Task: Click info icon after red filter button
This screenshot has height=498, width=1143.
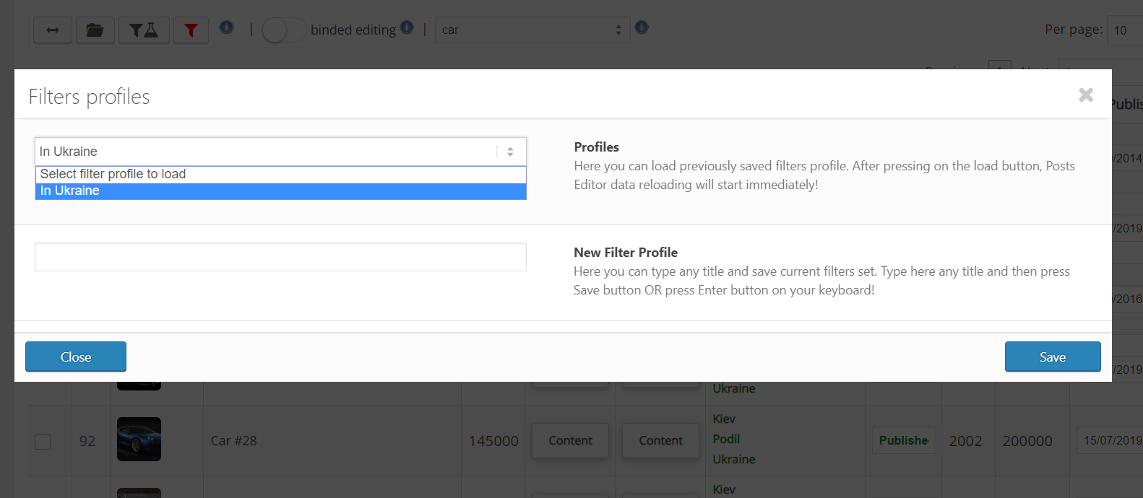Action: [227, 27]
